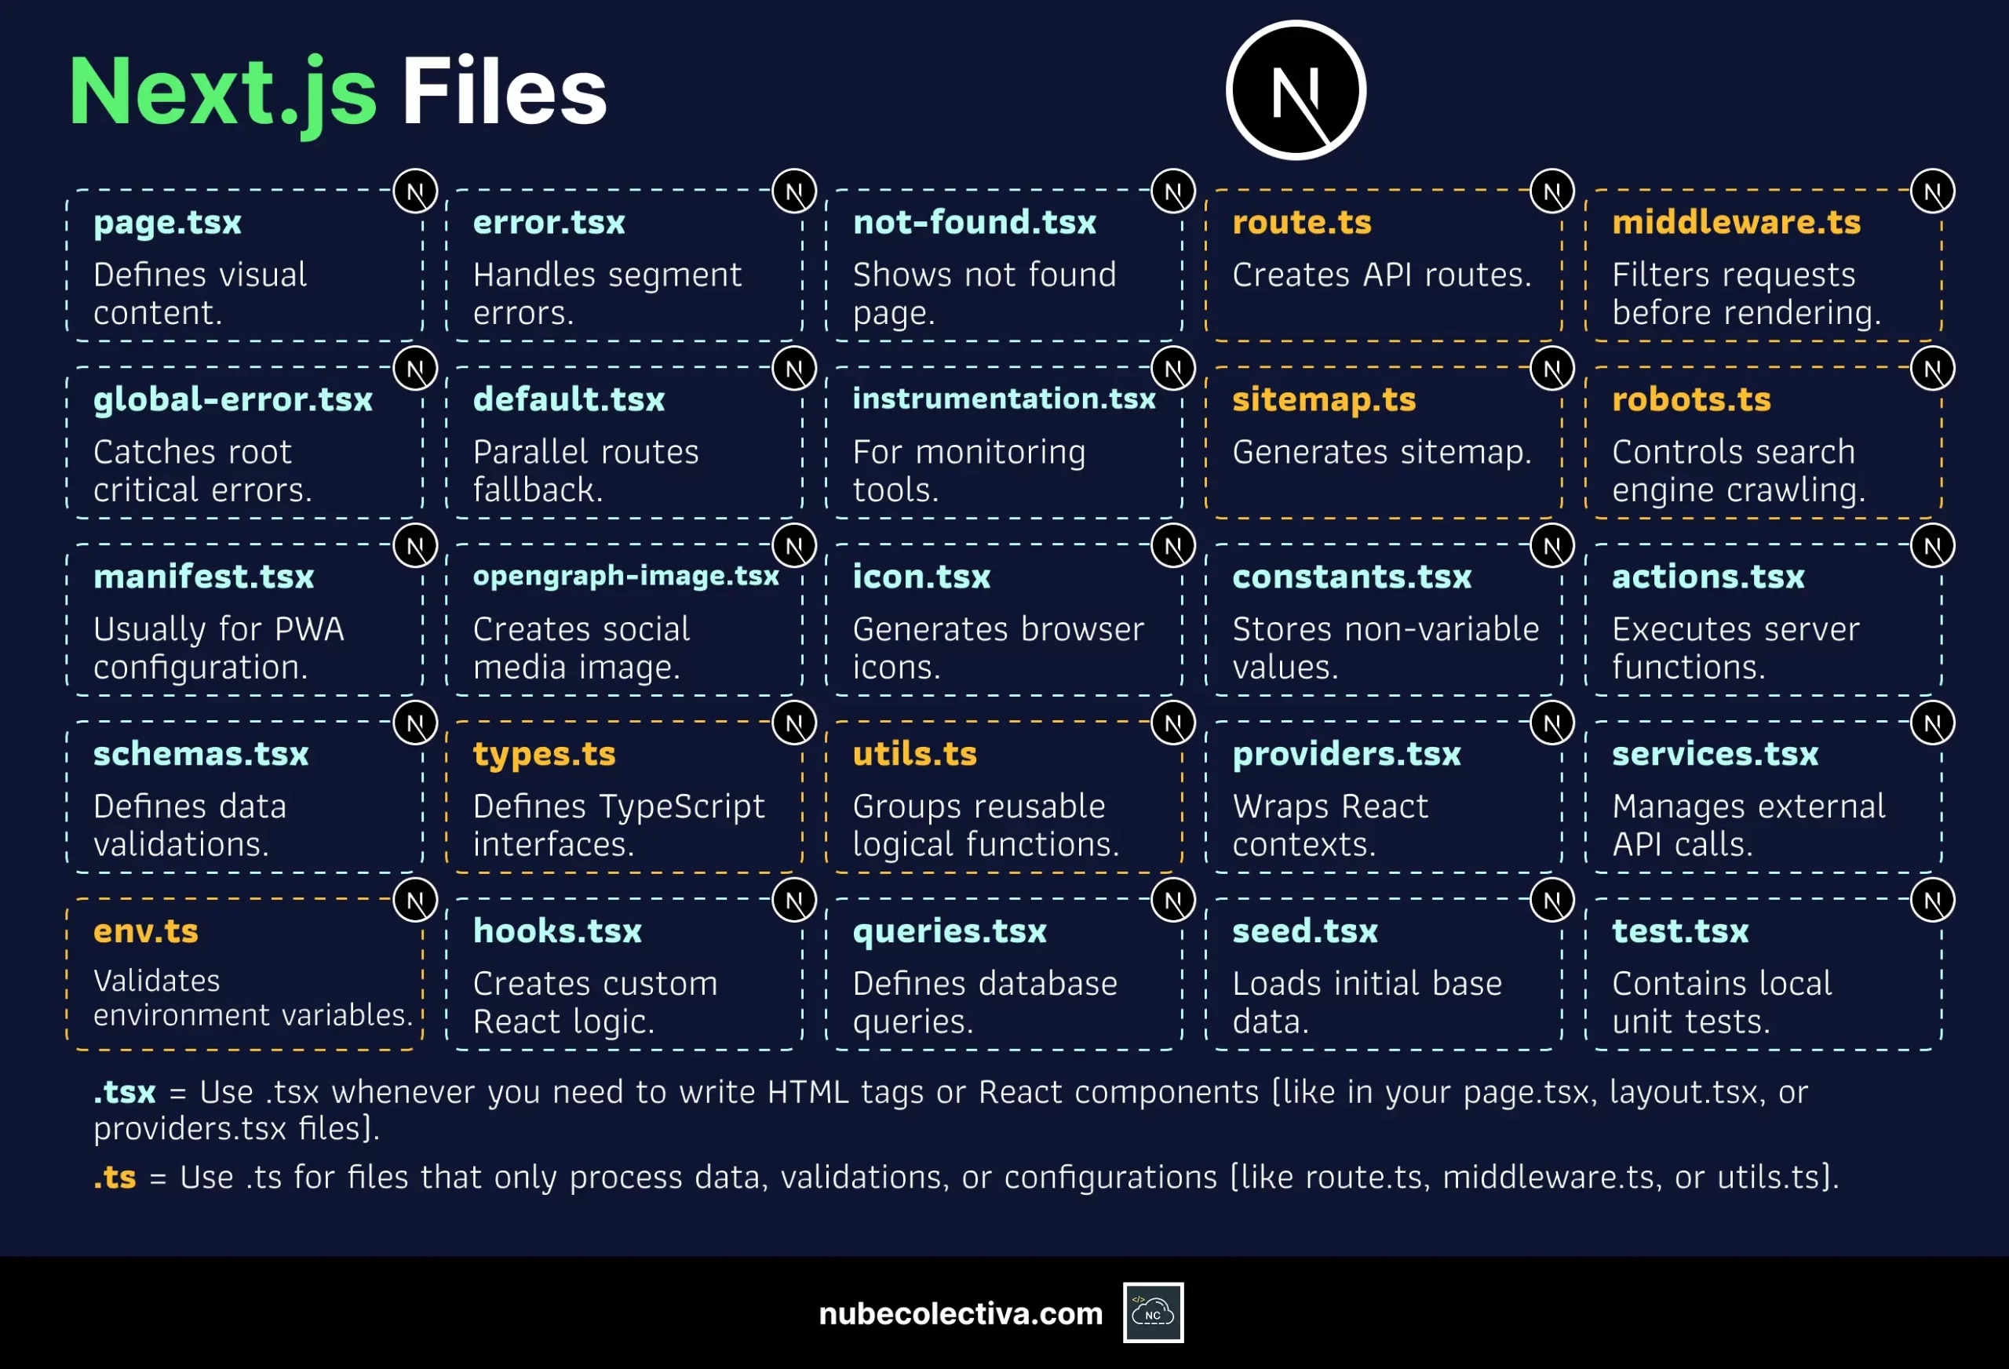Select the N icon on the route.ts card
Image resolution: width=2009 pixels, height=1369 pixels.
tap(1551, 191)
